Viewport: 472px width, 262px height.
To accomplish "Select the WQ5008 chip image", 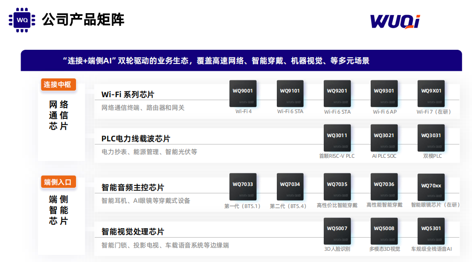I will tap(384, 231).
